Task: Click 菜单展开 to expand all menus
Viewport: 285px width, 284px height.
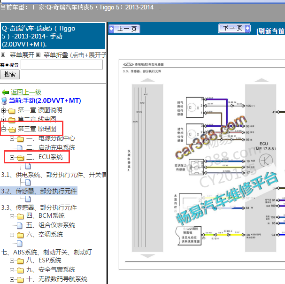Action: tap(22, 55)
